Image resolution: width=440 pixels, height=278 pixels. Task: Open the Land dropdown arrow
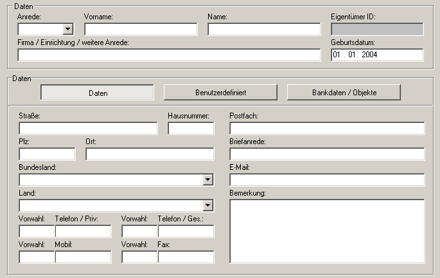tap(207, 206)
